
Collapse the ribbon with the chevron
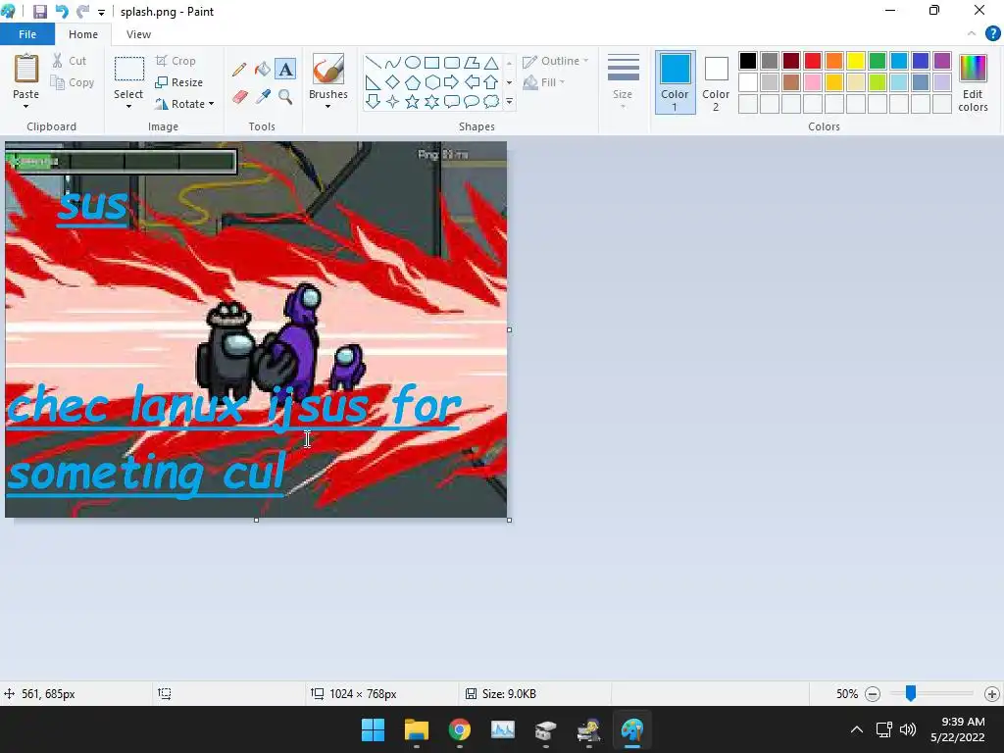[x=972, y=34]
